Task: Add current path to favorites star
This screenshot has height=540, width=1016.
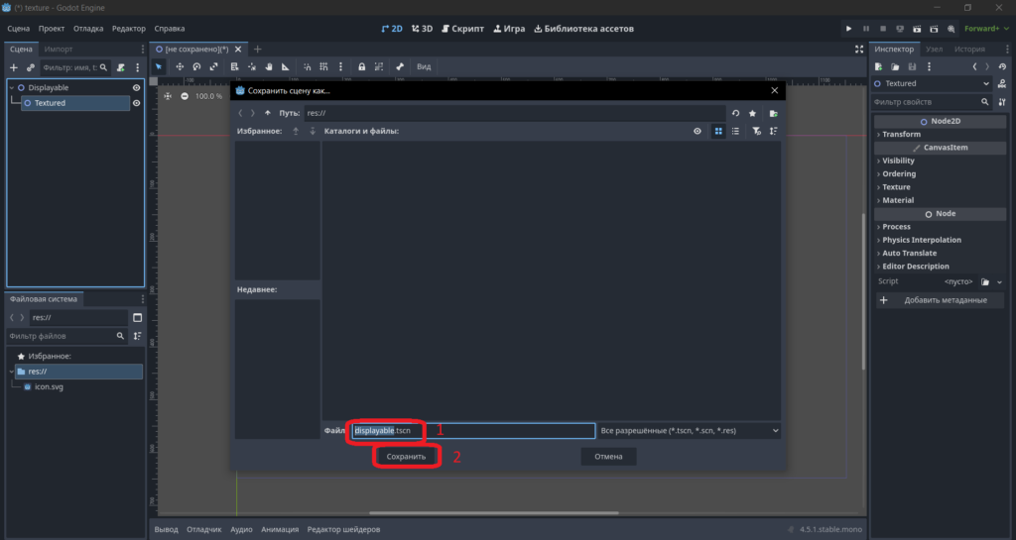Action: 752,113
